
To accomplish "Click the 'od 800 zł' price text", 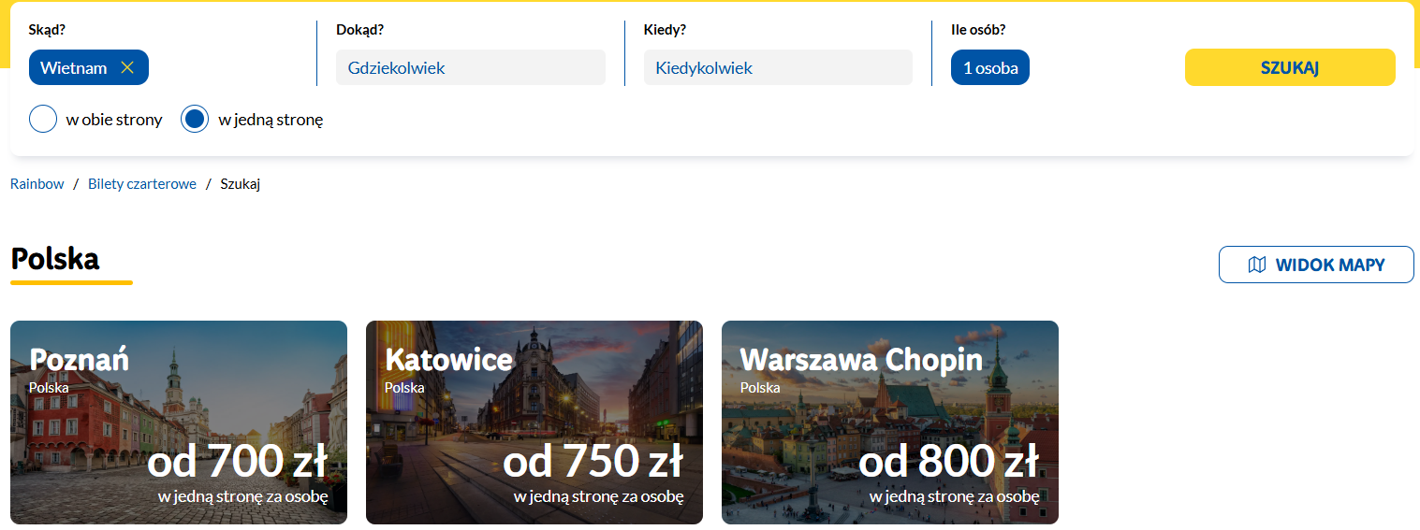I will pyautogui.click(x=949, y=461).
